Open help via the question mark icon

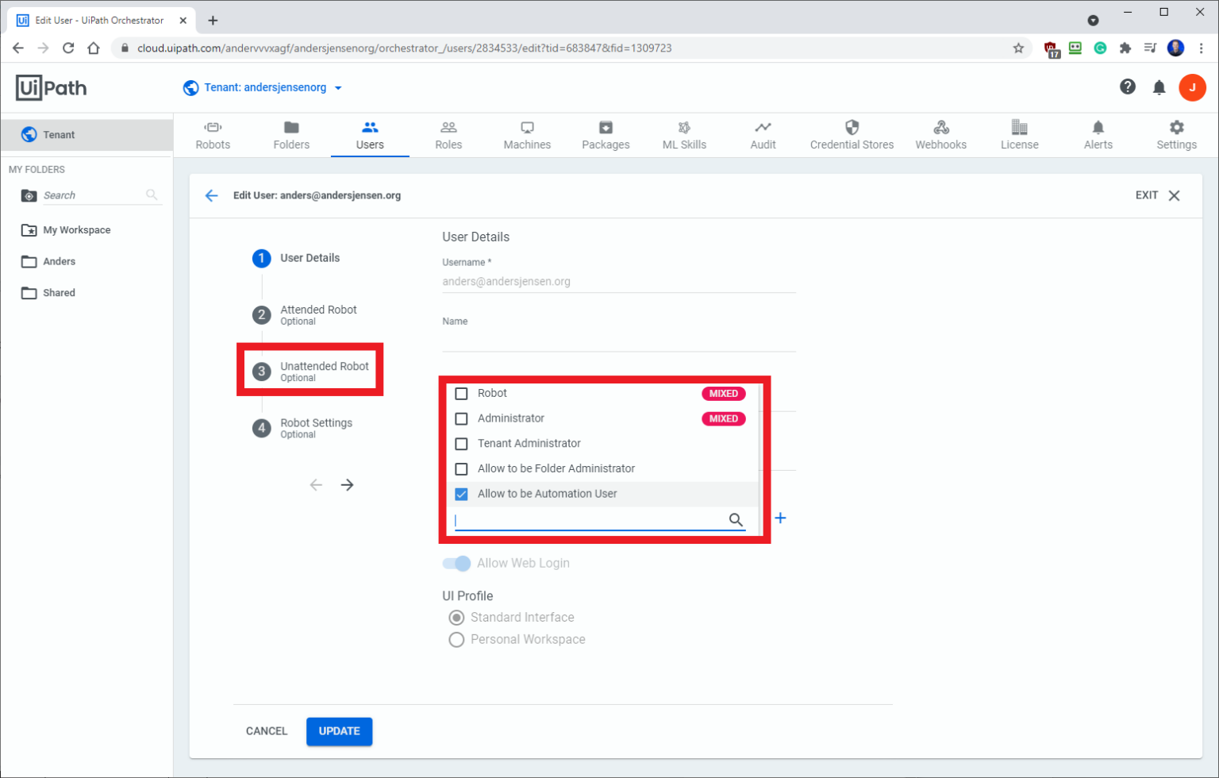1128,87
